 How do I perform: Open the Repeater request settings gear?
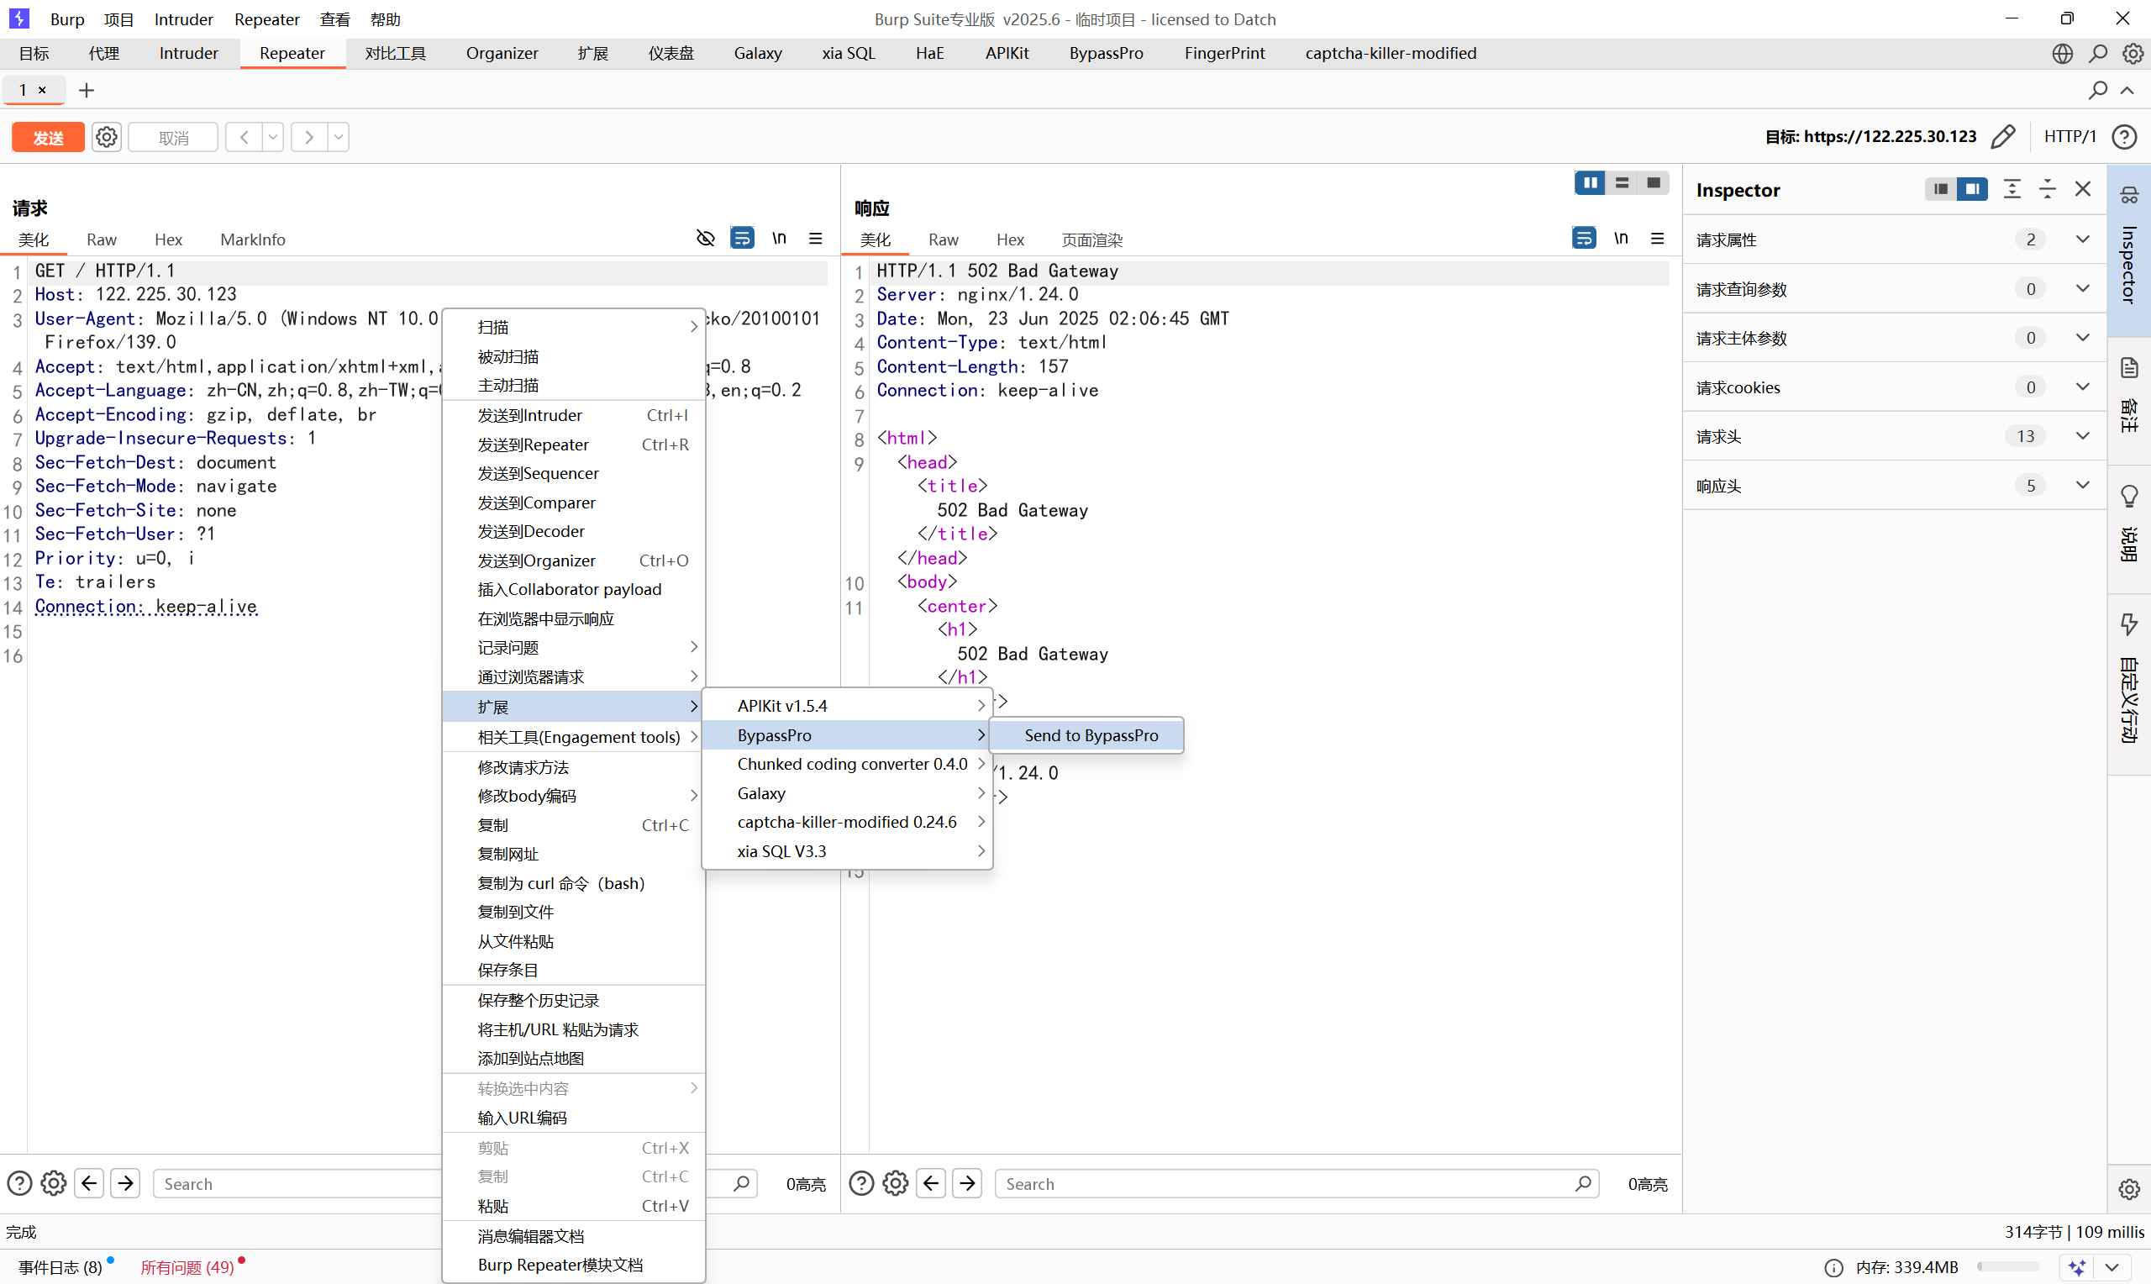tap(107, 137)
